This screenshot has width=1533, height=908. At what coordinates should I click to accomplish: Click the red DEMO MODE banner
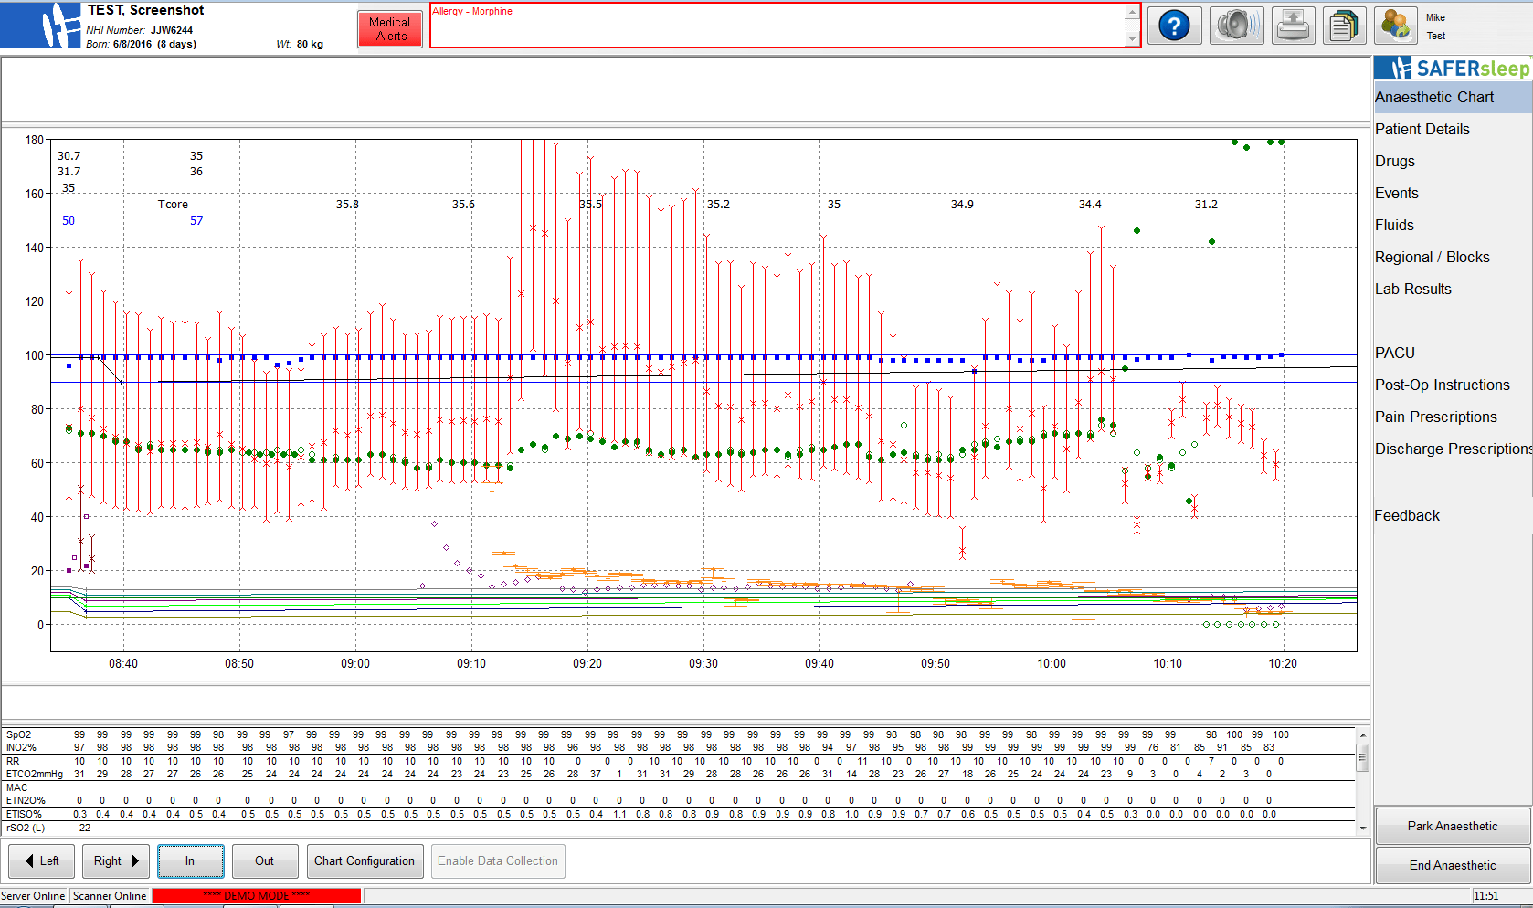tap(257, 896)
